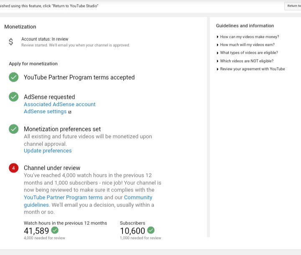Click 'Watch hours in the previous 12 months' label

tap(65, 223)
